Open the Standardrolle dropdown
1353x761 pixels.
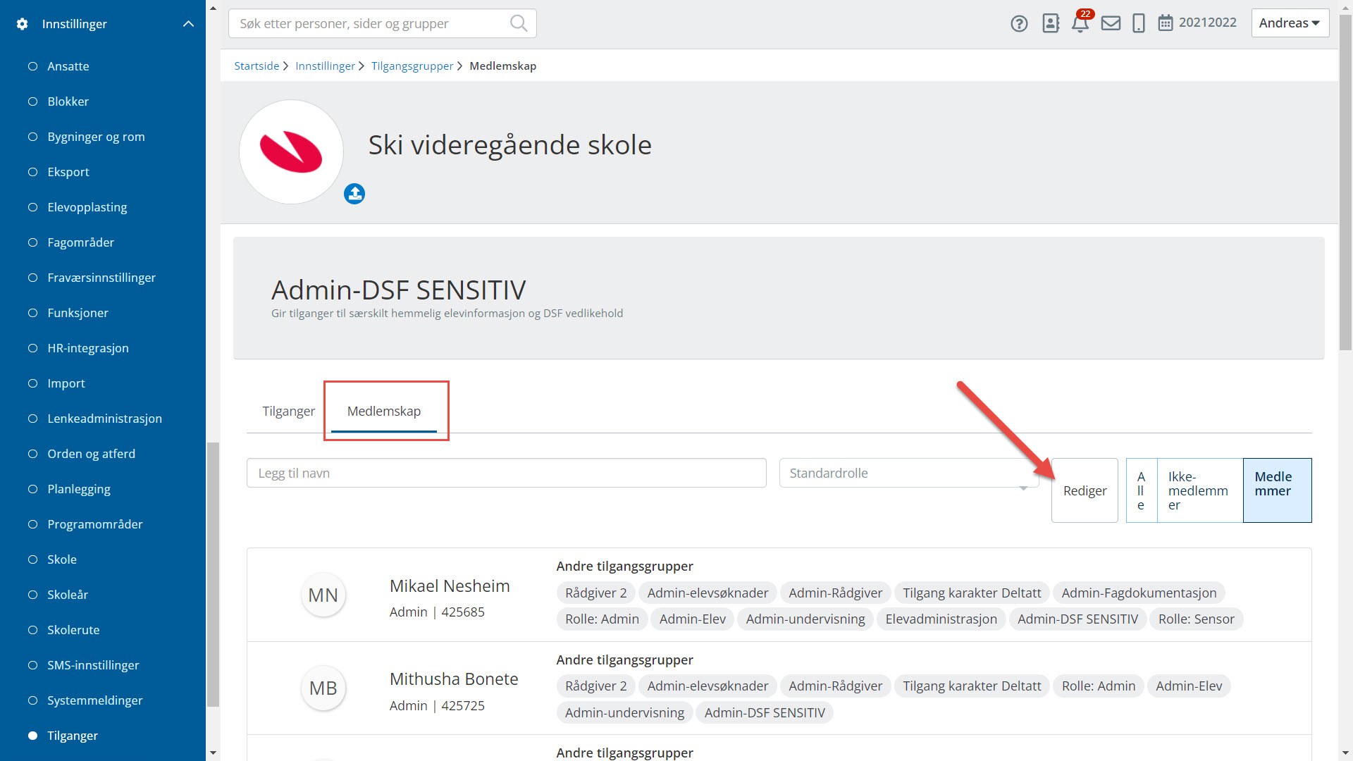click(908, 473)
